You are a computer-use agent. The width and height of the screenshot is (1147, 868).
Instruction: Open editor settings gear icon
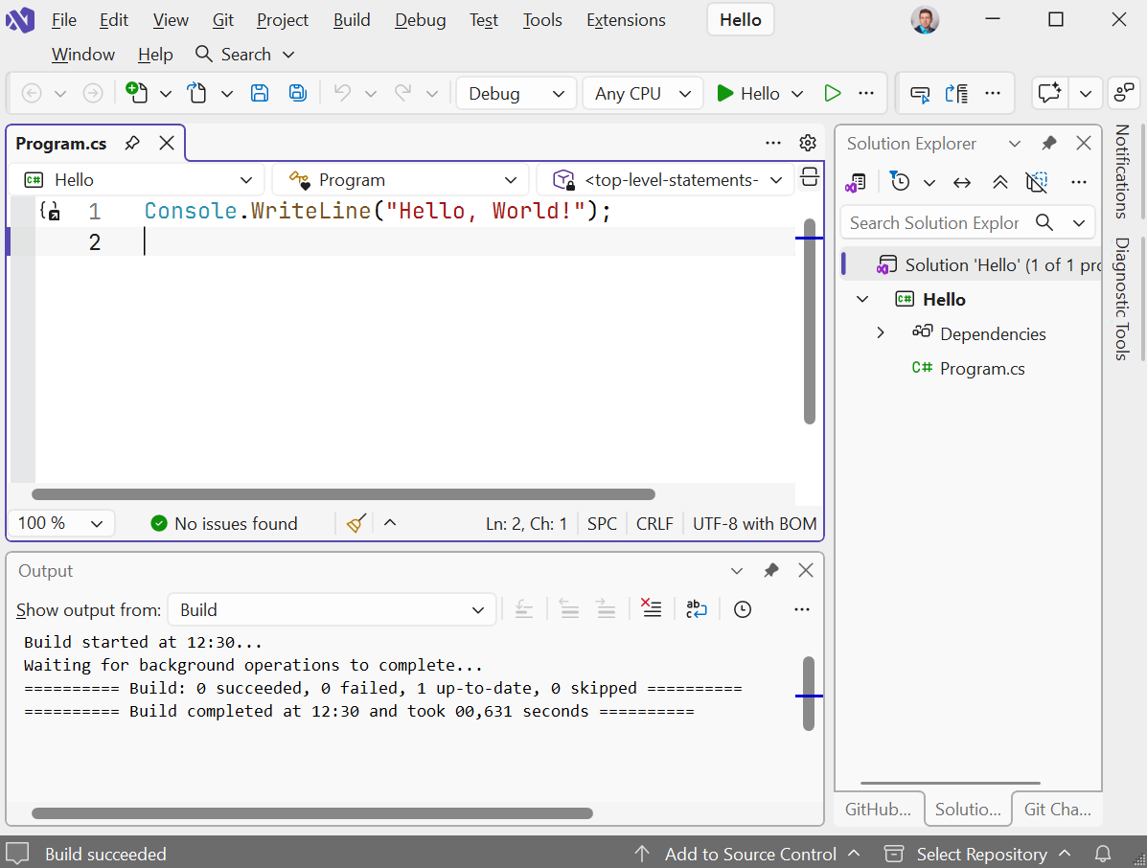[x=808, y=143]
